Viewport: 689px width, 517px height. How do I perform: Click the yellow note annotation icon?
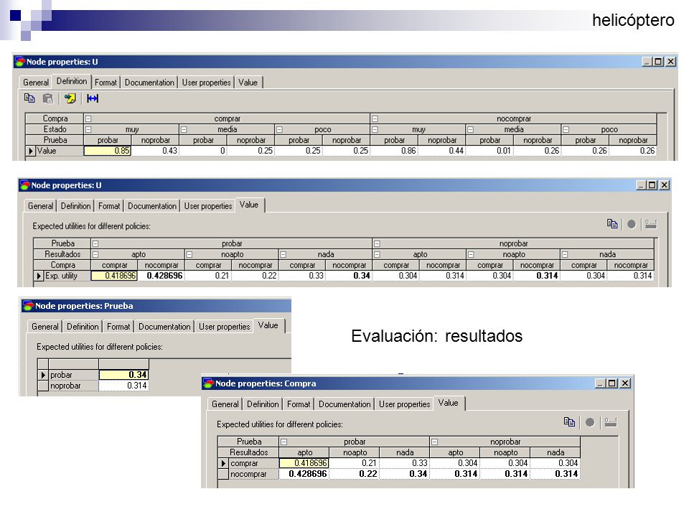(x=70, y=98)
